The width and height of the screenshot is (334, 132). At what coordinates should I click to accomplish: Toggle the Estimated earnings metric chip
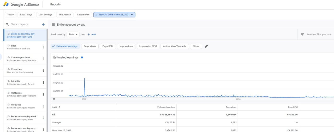pos(65,46)
